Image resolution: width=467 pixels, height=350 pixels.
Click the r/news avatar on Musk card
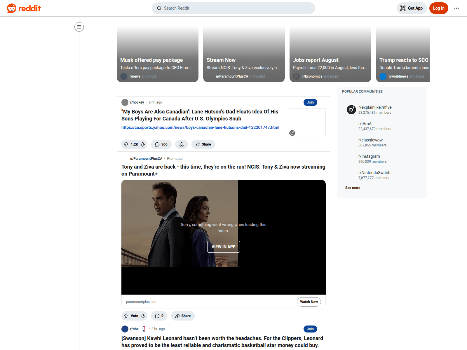pyautogui.click(x=124, y=76)
